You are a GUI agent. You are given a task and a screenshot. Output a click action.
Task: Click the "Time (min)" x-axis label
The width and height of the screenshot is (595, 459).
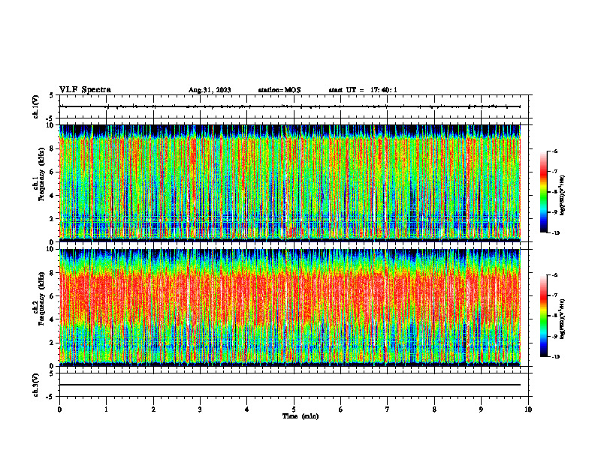301,416
